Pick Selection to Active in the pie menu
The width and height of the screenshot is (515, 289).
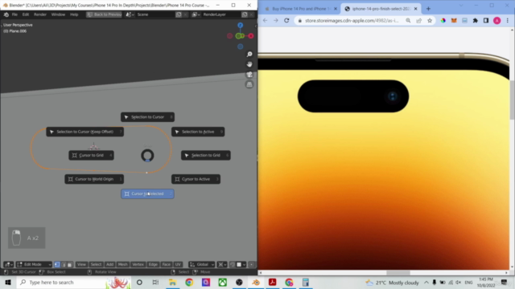point(198,132)
